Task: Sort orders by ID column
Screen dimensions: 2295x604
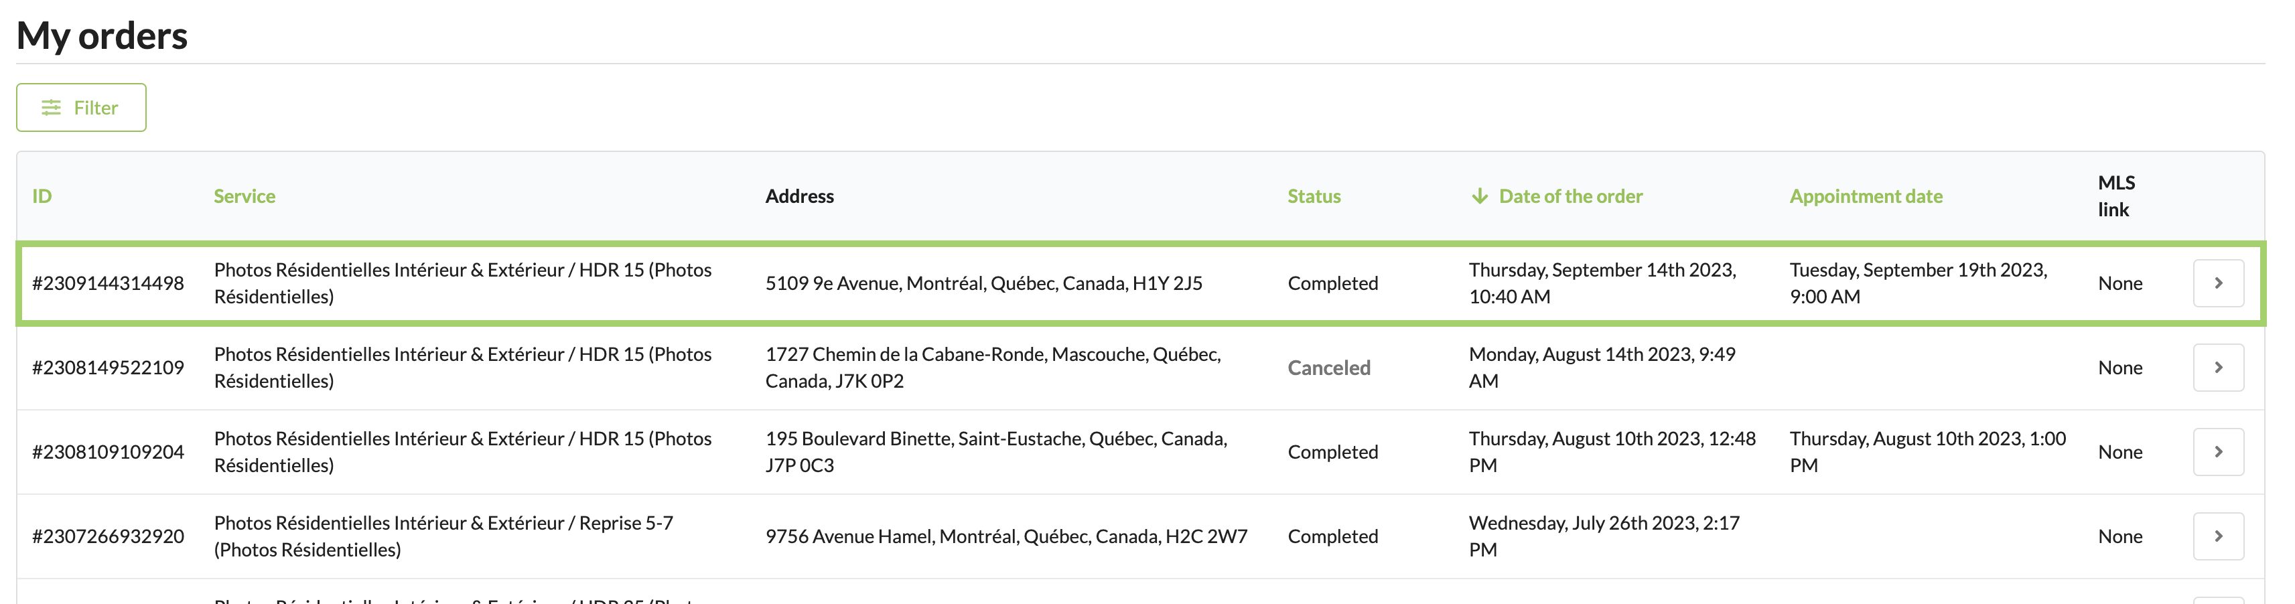Action: point(42,196)
